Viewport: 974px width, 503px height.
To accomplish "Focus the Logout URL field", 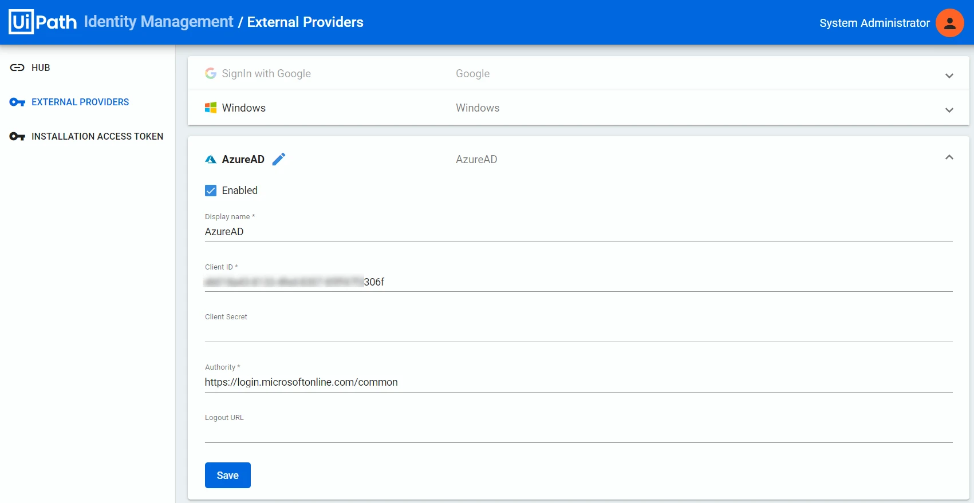I will click(x=578, y=433).
